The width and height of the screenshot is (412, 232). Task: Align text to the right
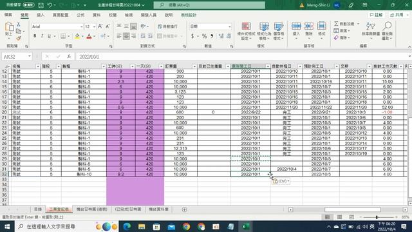134,36
